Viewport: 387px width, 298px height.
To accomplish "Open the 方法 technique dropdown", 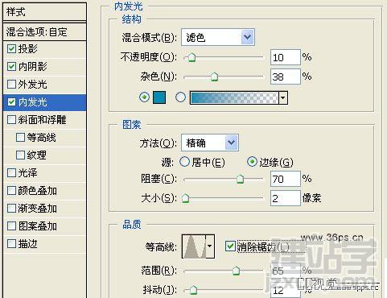I will point(210,143).
